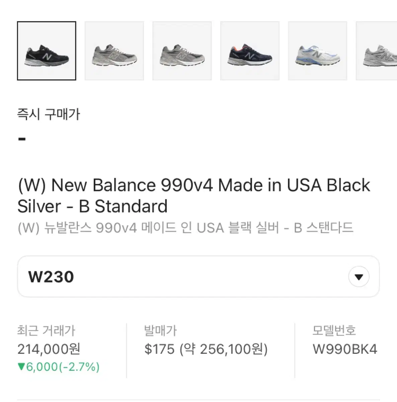Select the black 990v4 sneaker thumbnail

47,51
